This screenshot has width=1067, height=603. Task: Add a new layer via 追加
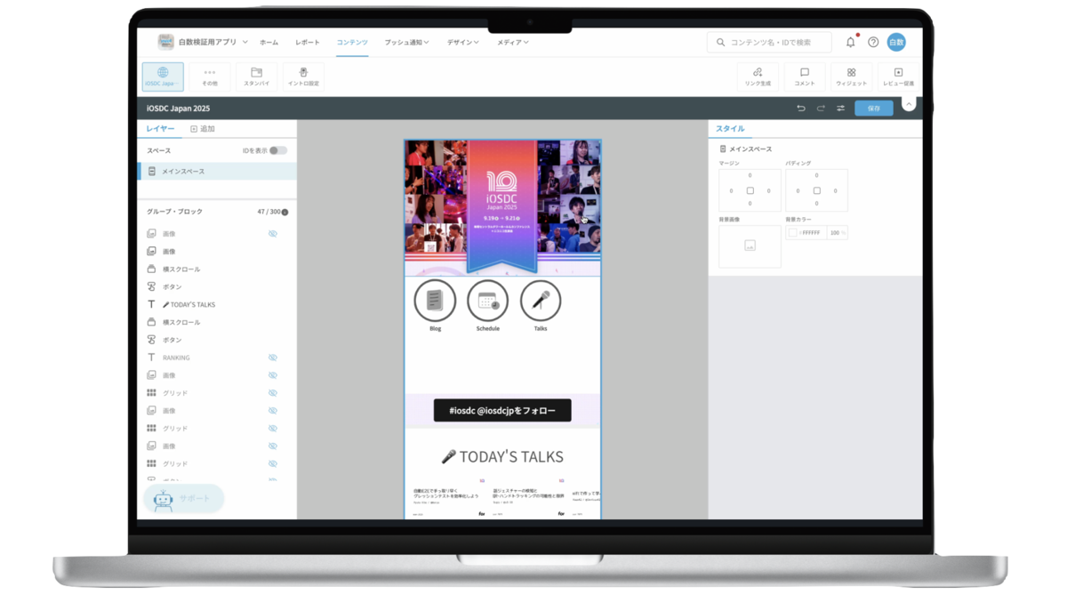click(203, 128)
